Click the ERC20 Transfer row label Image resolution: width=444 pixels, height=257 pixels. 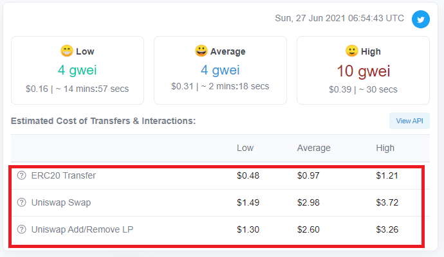click(64, 175)
